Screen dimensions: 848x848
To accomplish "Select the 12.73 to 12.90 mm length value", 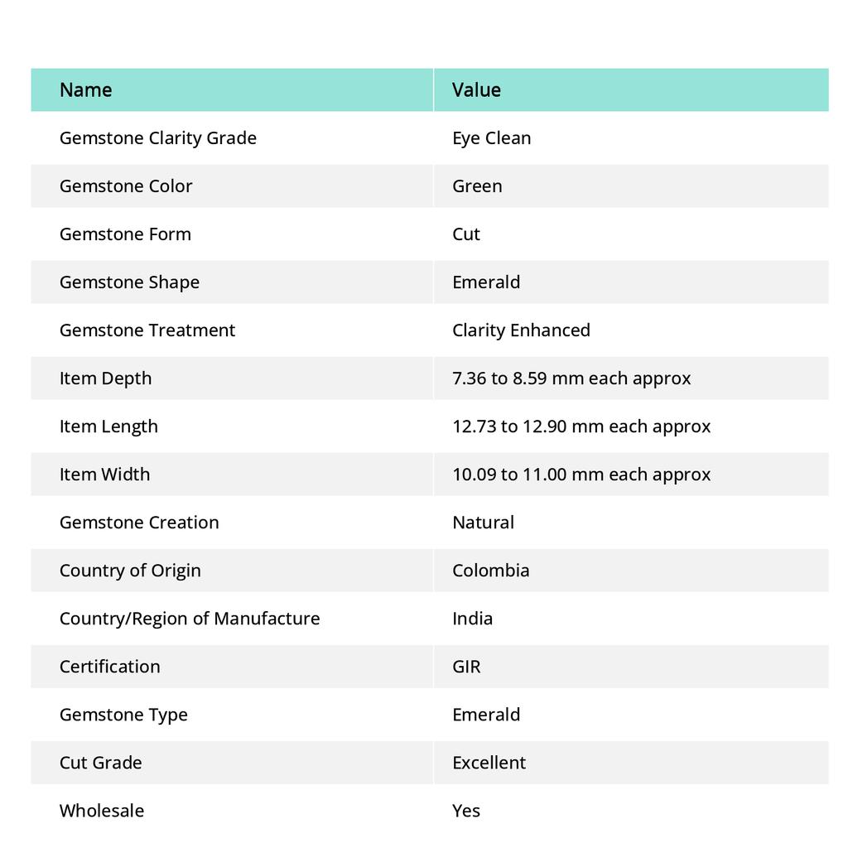I will (581, 426).
